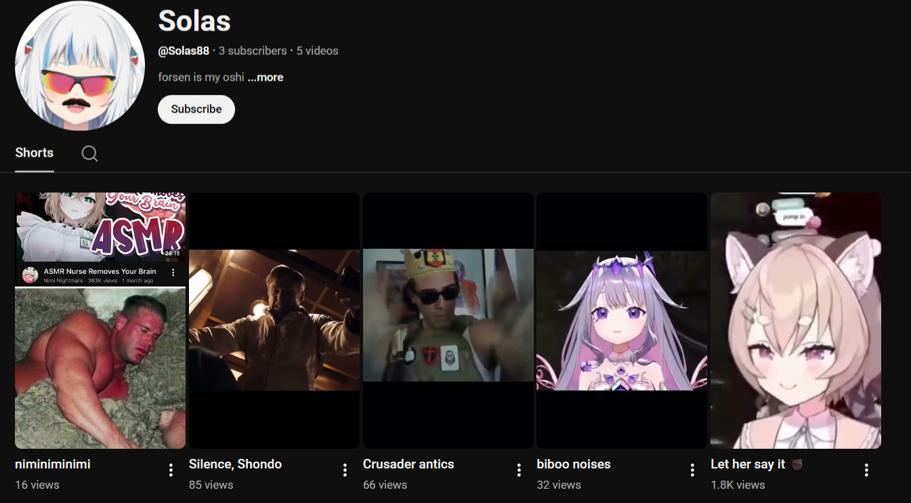Click the "16 views" count text

[37, 485]
